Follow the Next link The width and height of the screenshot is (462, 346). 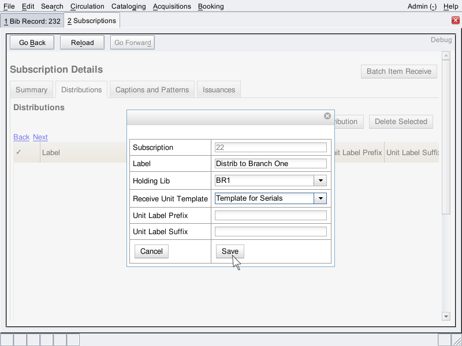point(40,137)
